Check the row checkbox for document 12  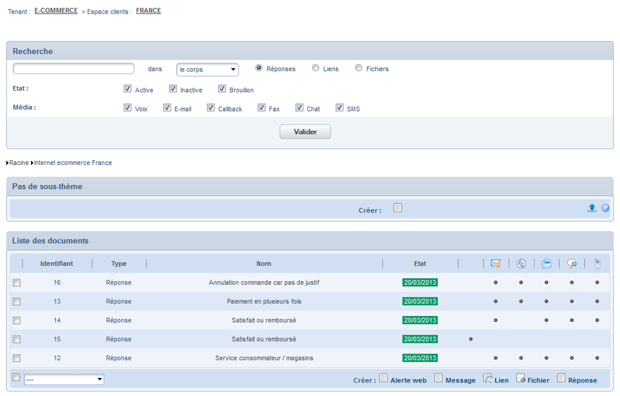coord(17,358)
